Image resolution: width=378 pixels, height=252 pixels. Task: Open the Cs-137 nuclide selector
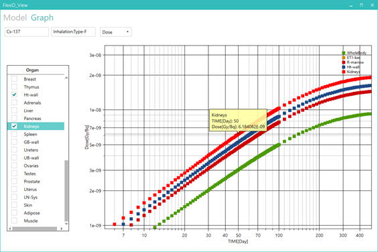point(27,31)
